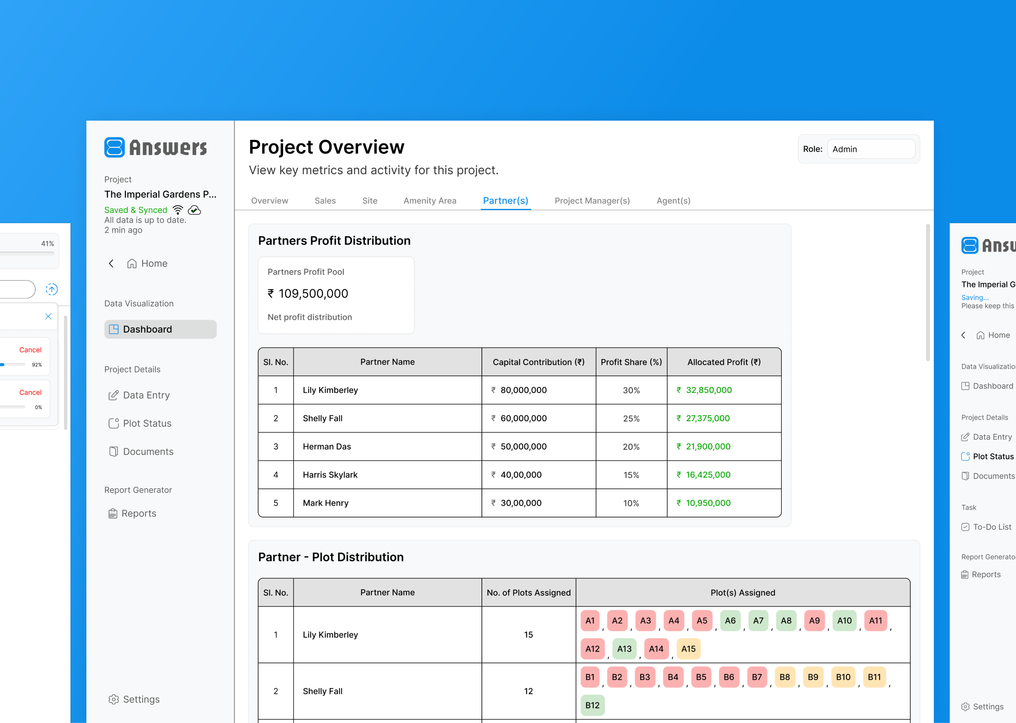Select the Partner(s) tab
Image resolution: width=1016 pixels, height=723 pixels.
(505, 201)
